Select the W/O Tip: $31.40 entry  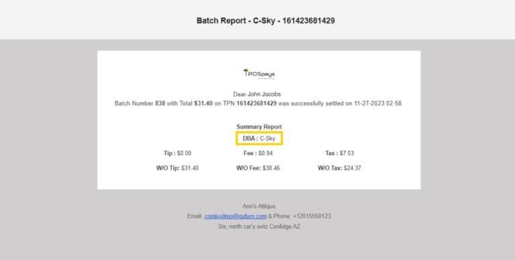[x=177, y=168]
